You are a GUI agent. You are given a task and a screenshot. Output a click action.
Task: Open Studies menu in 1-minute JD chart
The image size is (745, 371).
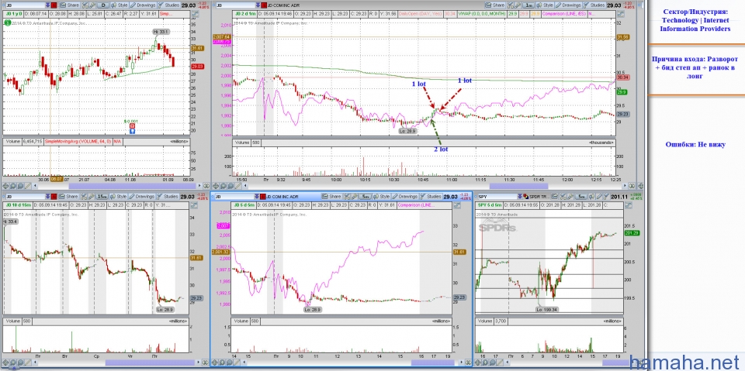click(x=594, y=5)
